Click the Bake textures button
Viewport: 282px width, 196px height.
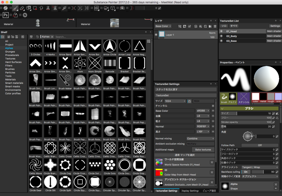[x=203, y=150]
